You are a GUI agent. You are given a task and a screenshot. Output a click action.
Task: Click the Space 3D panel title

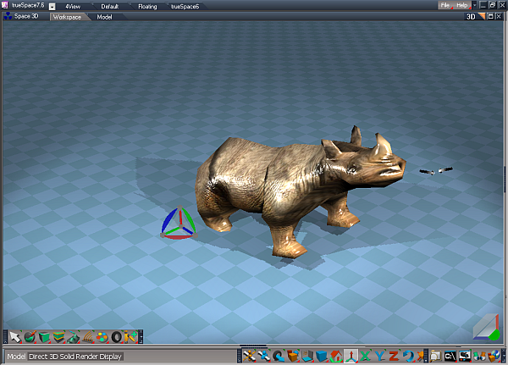tap(26, 16)
